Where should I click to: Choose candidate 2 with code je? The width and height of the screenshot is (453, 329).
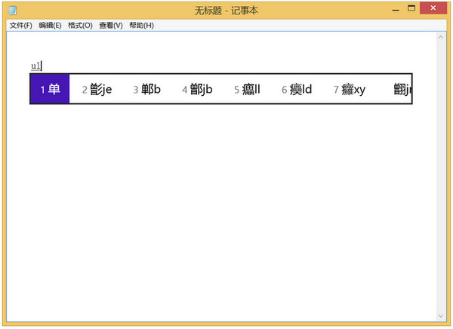click(x=97, y=89)
